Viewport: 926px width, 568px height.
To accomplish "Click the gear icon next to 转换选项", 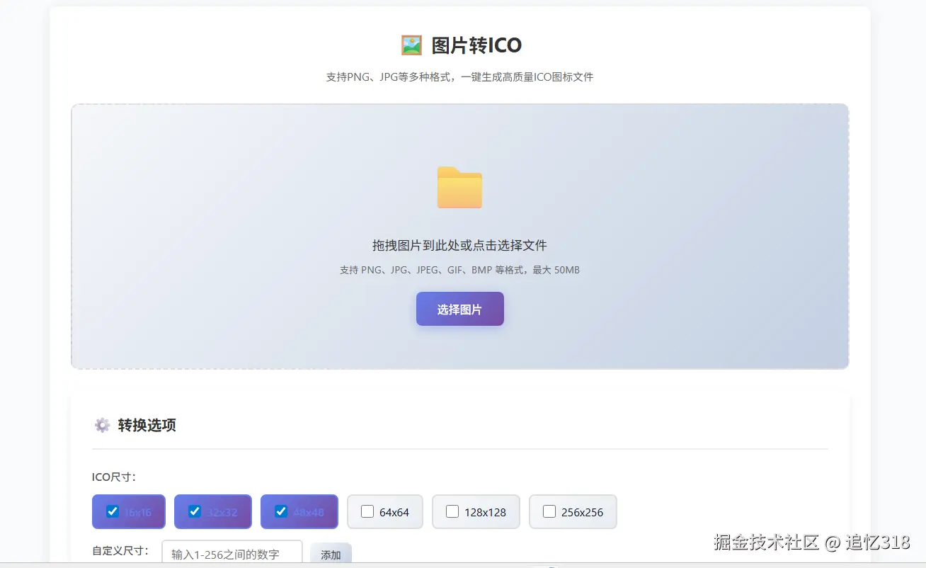I will click(x=103, y=425).
